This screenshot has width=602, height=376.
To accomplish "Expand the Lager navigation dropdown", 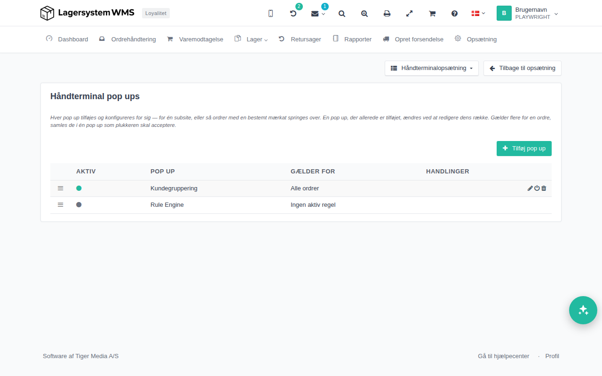I will pos(251,39).
